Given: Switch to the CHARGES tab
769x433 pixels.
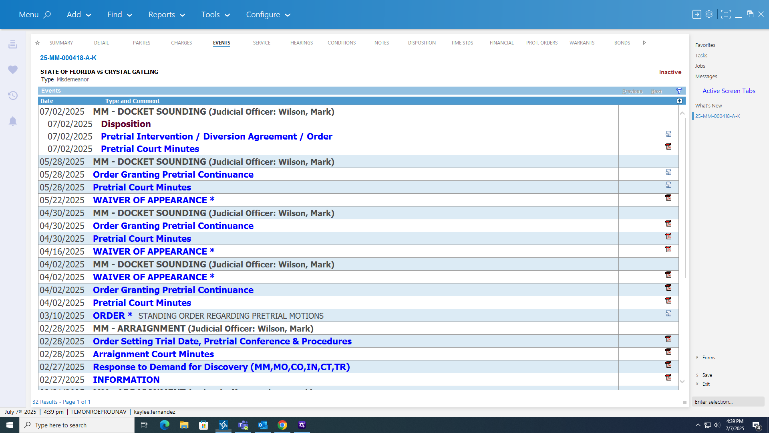Looking at the screenshot, I should pyautogui.click(x=181, y=43).
